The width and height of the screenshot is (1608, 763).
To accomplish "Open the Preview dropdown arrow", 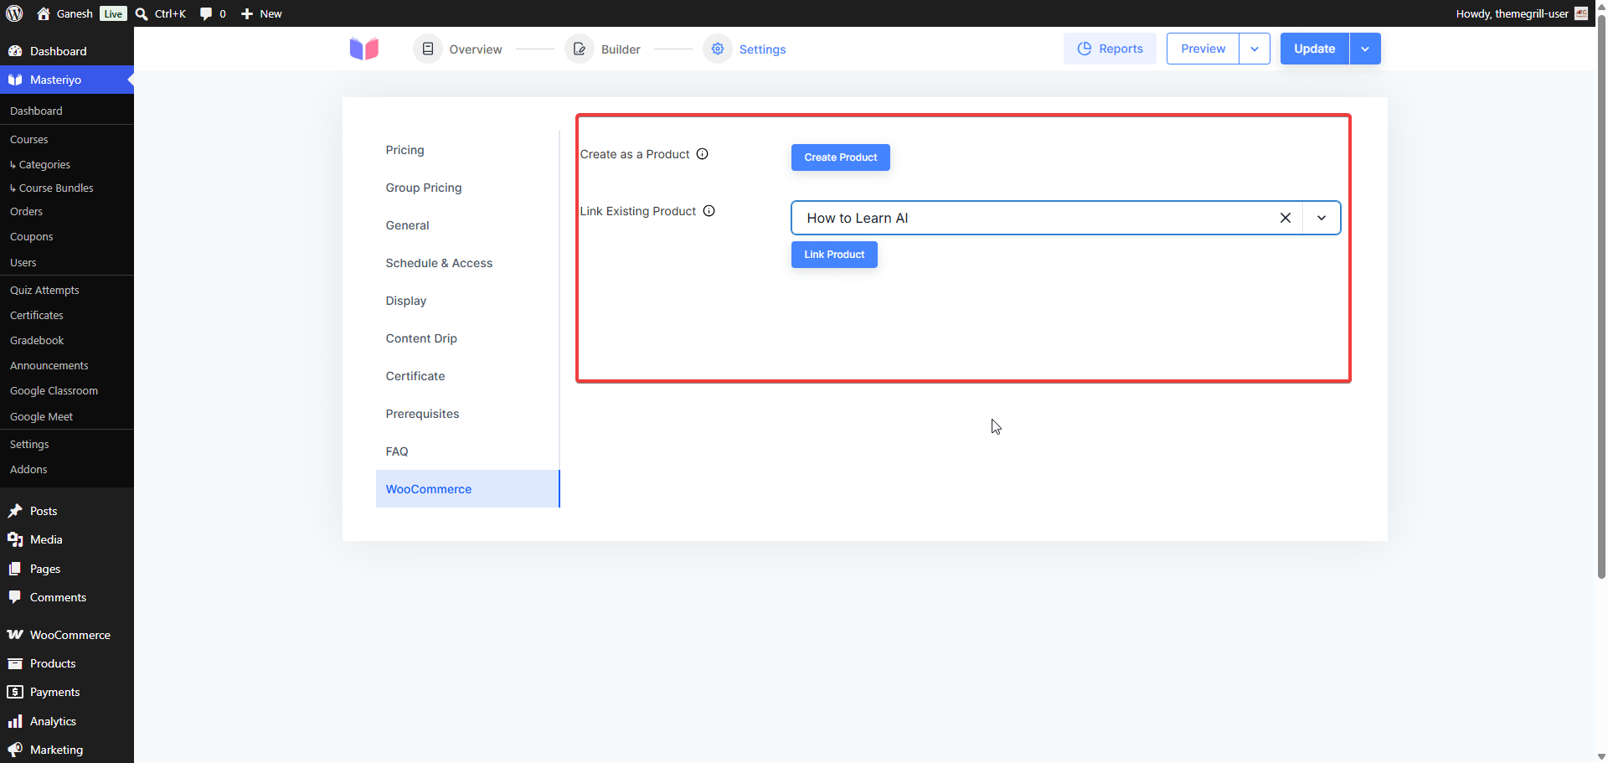I will pyautogui.click(x=1255, y=49).
